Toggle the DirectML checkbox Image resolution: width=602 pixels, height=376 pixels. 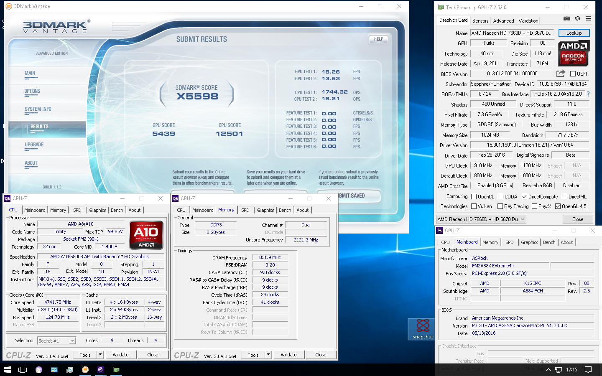pos(564,197)
